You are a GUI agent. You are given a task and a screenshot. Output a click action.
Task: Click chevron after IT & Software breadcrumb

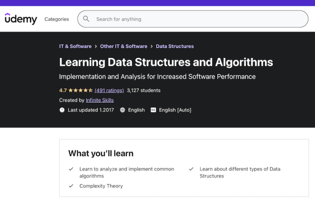(96, 46)
